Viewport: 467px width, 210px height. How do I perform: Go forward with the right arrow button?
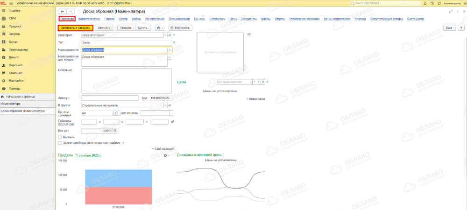71,11
